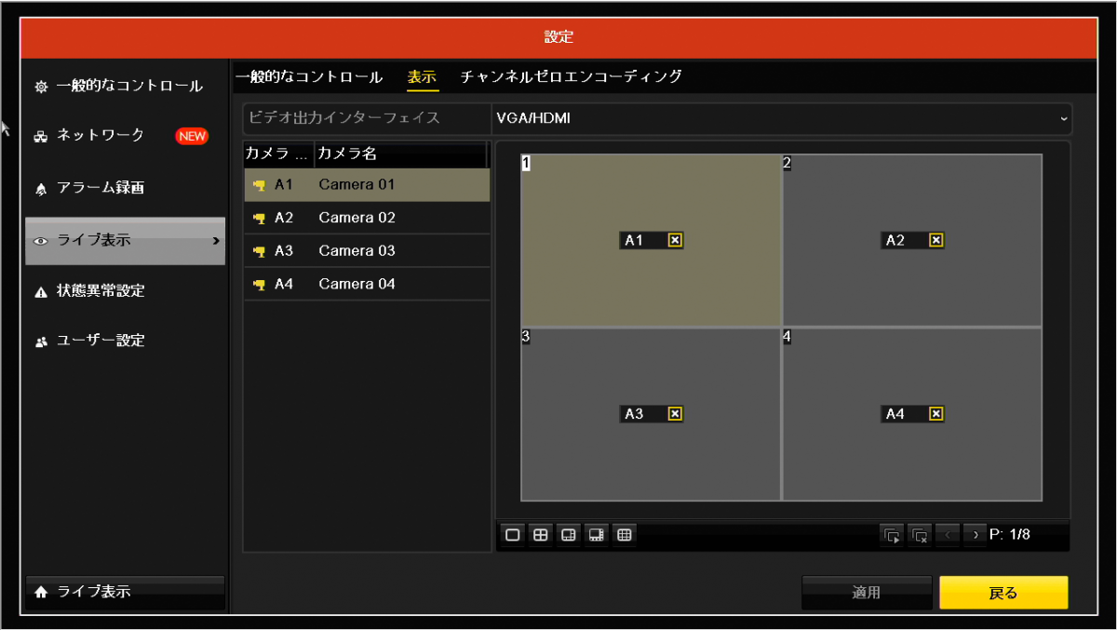This screenshot has width=1117, height=630.
Task: Select preview window 4 showing A4
Action: (x=912, y=414)
